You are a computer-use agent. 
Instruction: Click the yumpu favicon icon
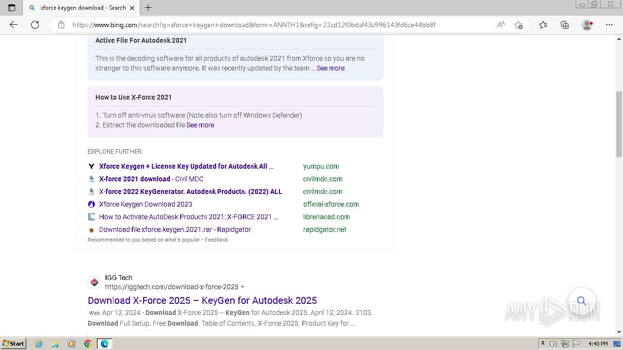pos(91,166)
